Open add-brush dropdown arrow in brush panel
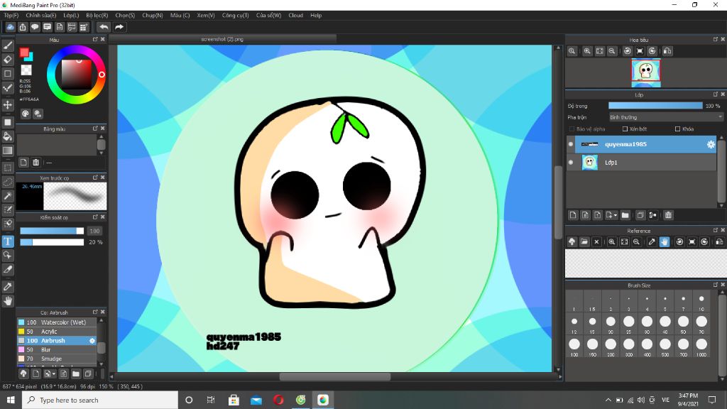 click(x=54, y=373)
